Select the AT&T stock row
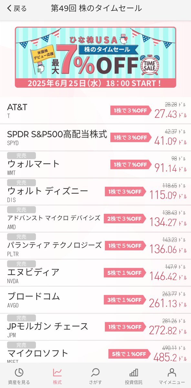Screen dimensions: 191x388 click(x=95, y=110)
